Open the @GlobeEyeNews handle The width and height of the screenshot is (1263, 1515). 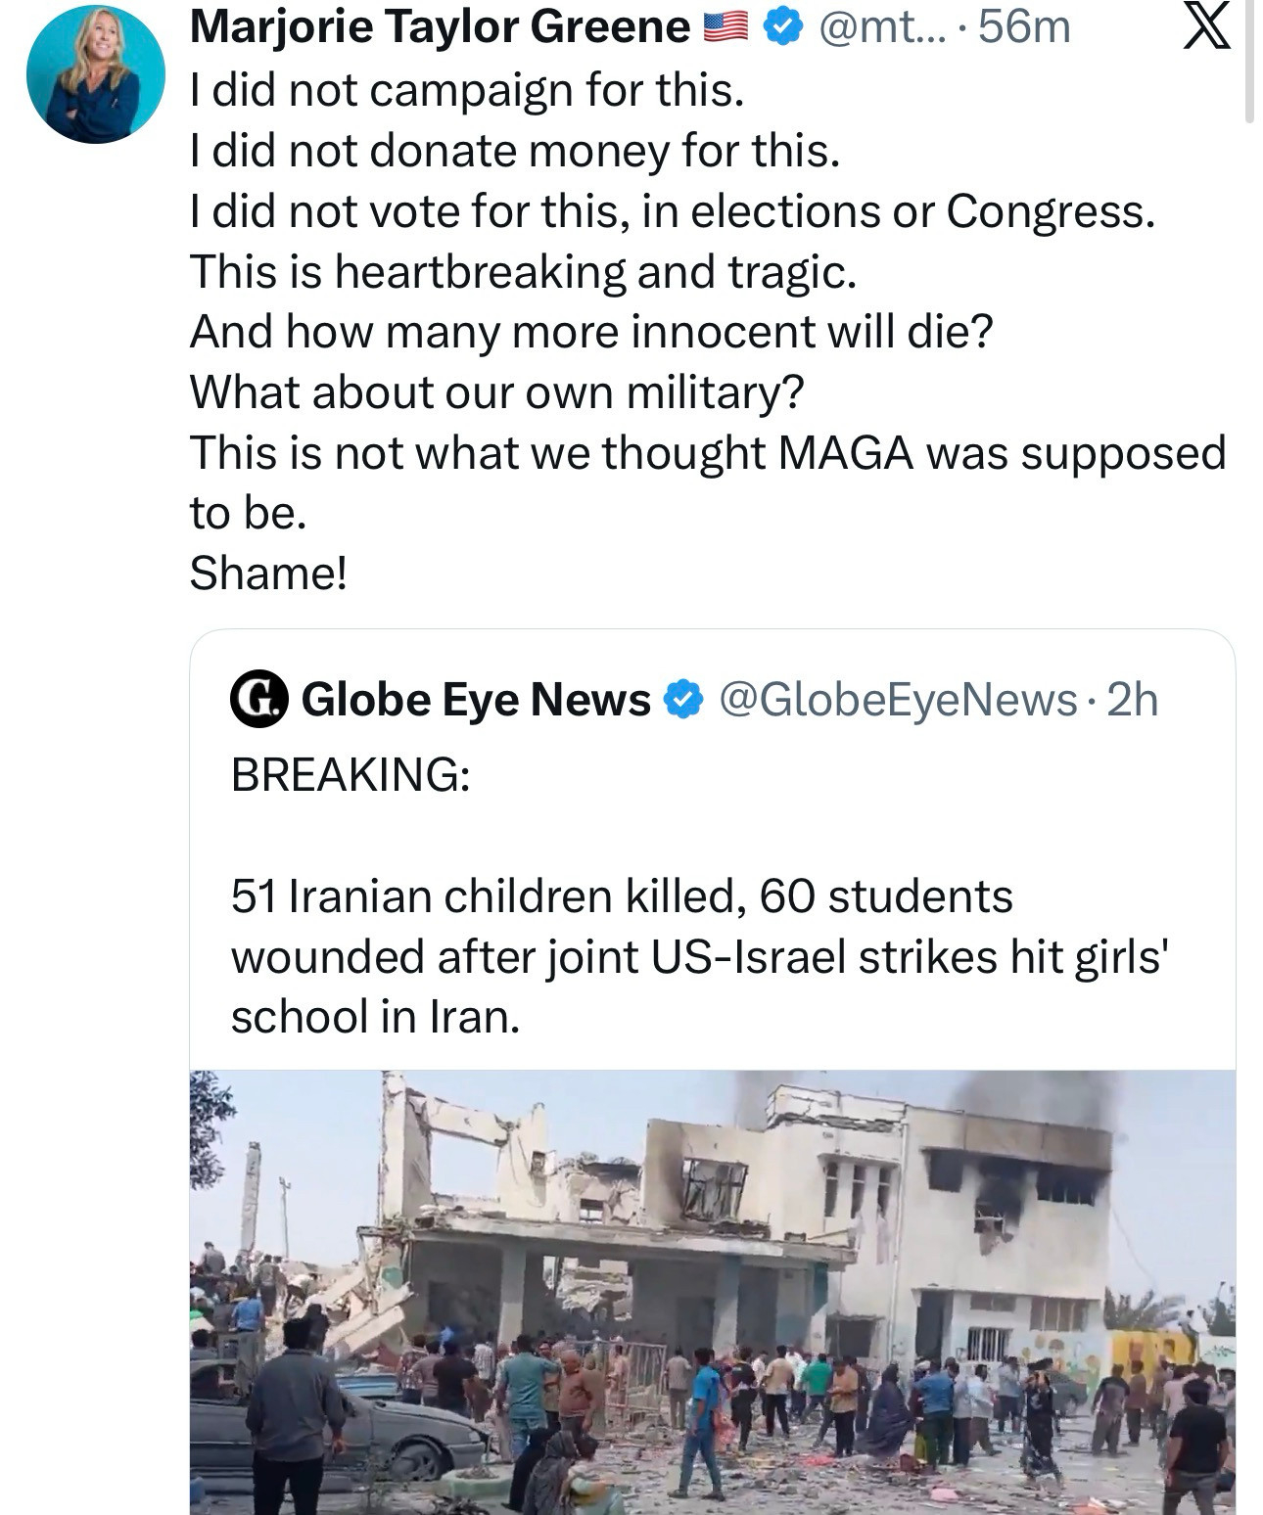(x=897, y=700)
